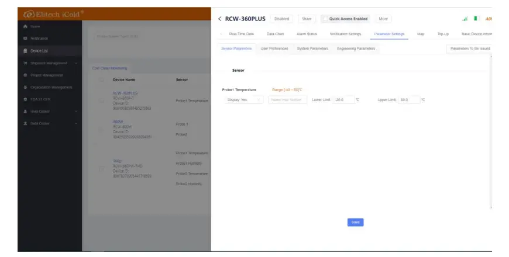Tick the select-all checkbox in the table header
The image size is (509, 257).
pos(101,79)
